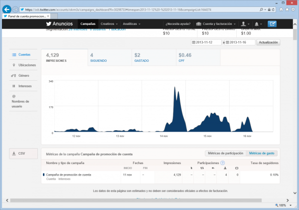This screenshot has height=210, width=299.
Task: Click the follows person column icon
Action: click(x=225, y=168)
